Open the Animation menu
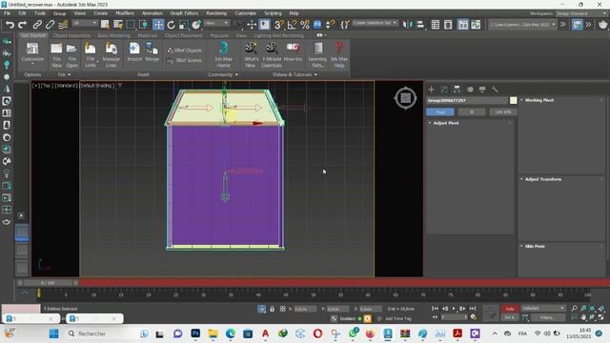 pos(152,13)
